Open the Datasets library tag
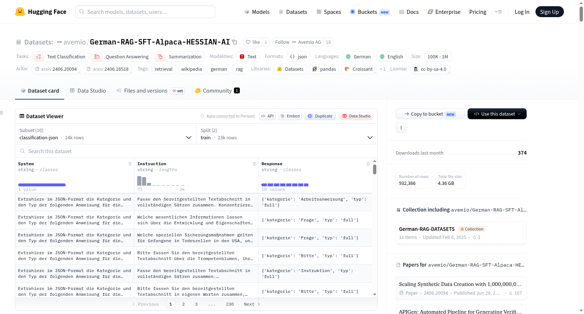 [290, 69]
